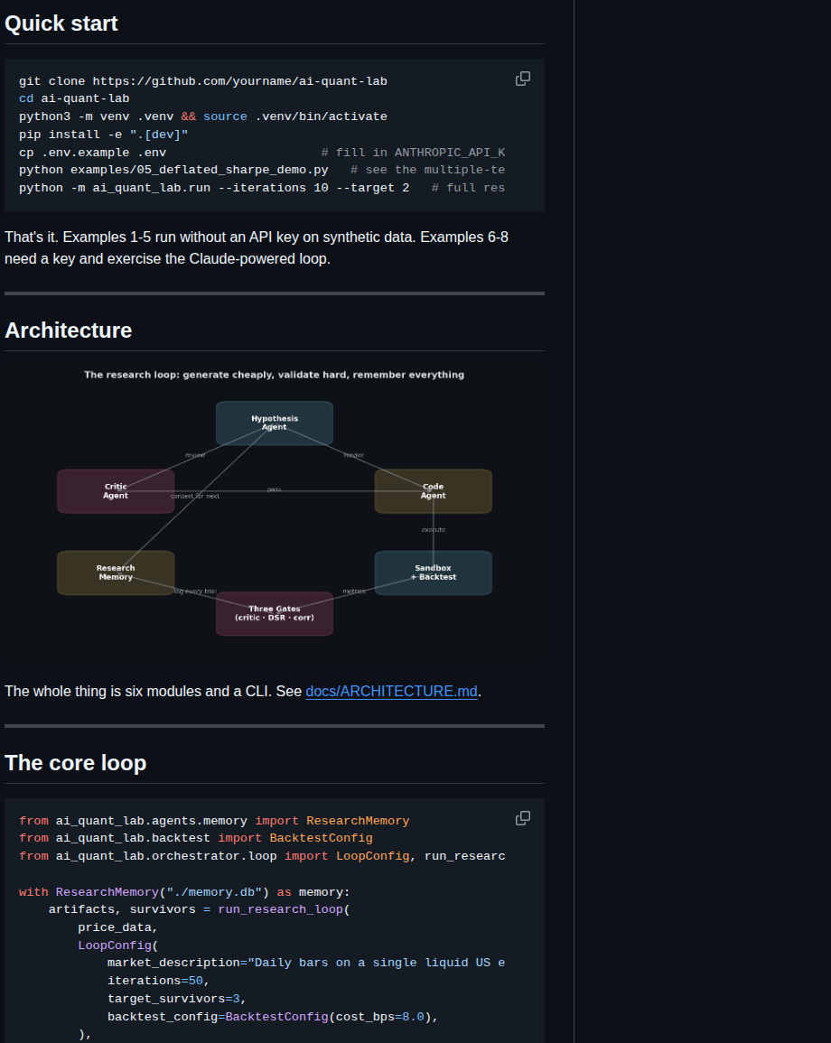
Task: Click the 'with ResearchMemory("./memory.db")' line
Action: [184, 892]
